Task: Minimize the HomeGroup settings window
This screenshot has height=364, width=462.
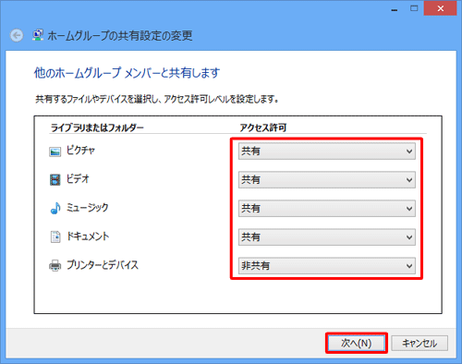Action: [x=395, y=9]
